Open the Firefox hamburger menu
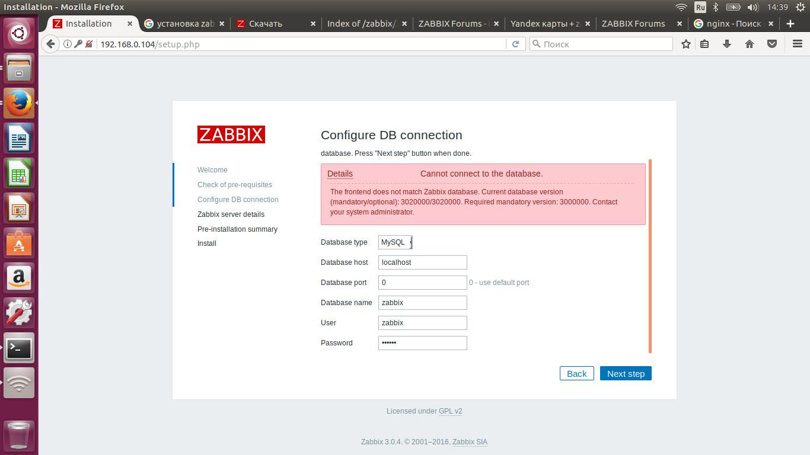The width and height of the screenshot is (810, 455). 798,44
